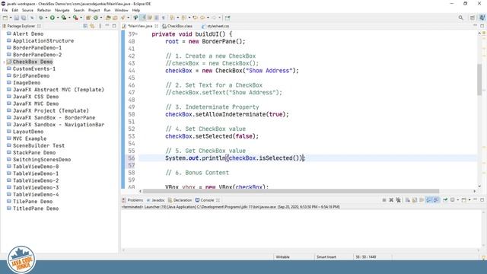The width and height of the screenshot is (487, 274).
Task: Click the Coverage launch icon
Action: coord(64,18)
